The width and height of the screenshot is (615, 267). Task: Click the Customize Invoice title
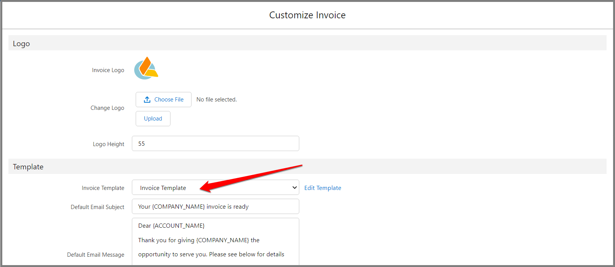(307, 15)
